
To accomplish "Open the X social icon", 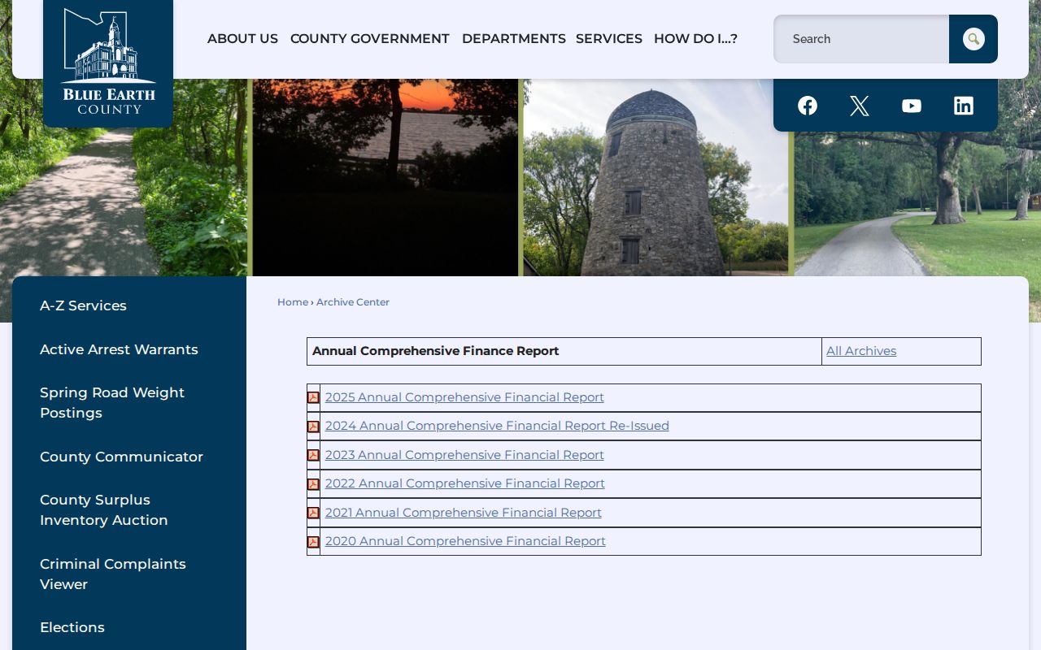I will [x=860, y=106].
